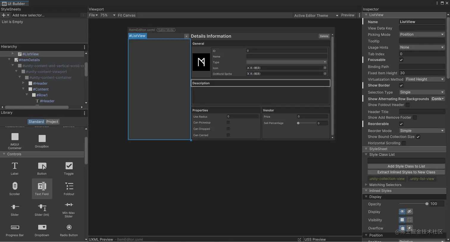Select #Content in the Hierarchy tree
The height and width of the screenshot is (242, 450).
(x=41, y=89)
